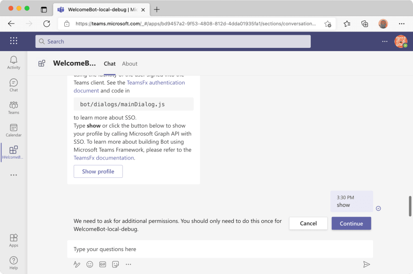Click the WelcomeB... app title
This screenshot has height=274, width=413.
(x=74, y=63)
